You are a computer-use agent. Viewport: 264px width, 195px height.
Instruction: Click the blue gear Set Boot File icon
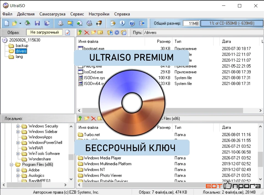pyautogui.click(x=117, y=32)
